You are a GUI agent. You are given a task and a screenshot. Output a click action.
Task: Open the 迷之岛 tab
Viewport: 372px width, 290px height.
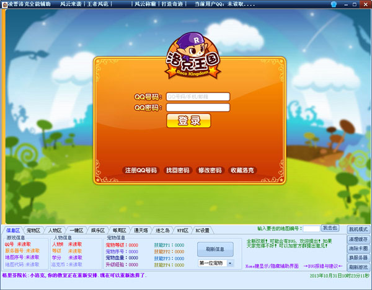point(162,231)
